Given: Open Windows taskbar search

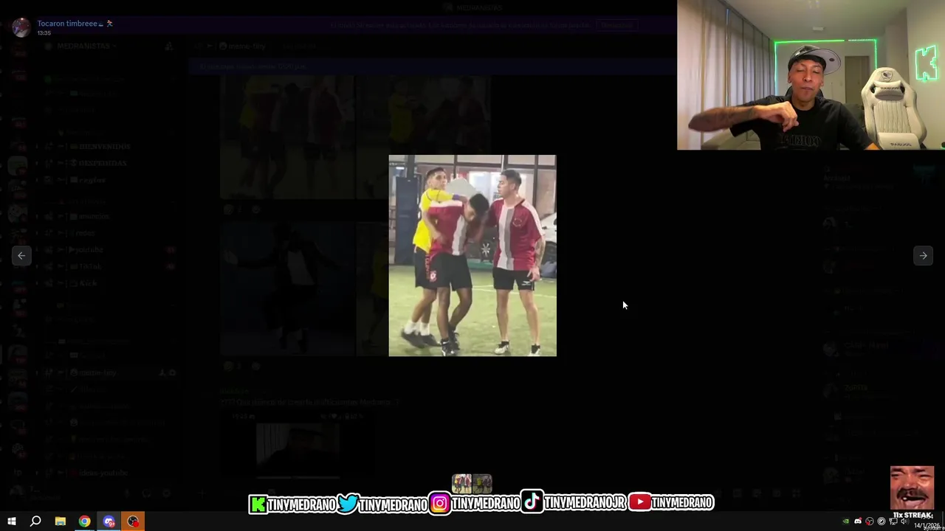Looking at the screenshot, I should [x=35, y=521].
